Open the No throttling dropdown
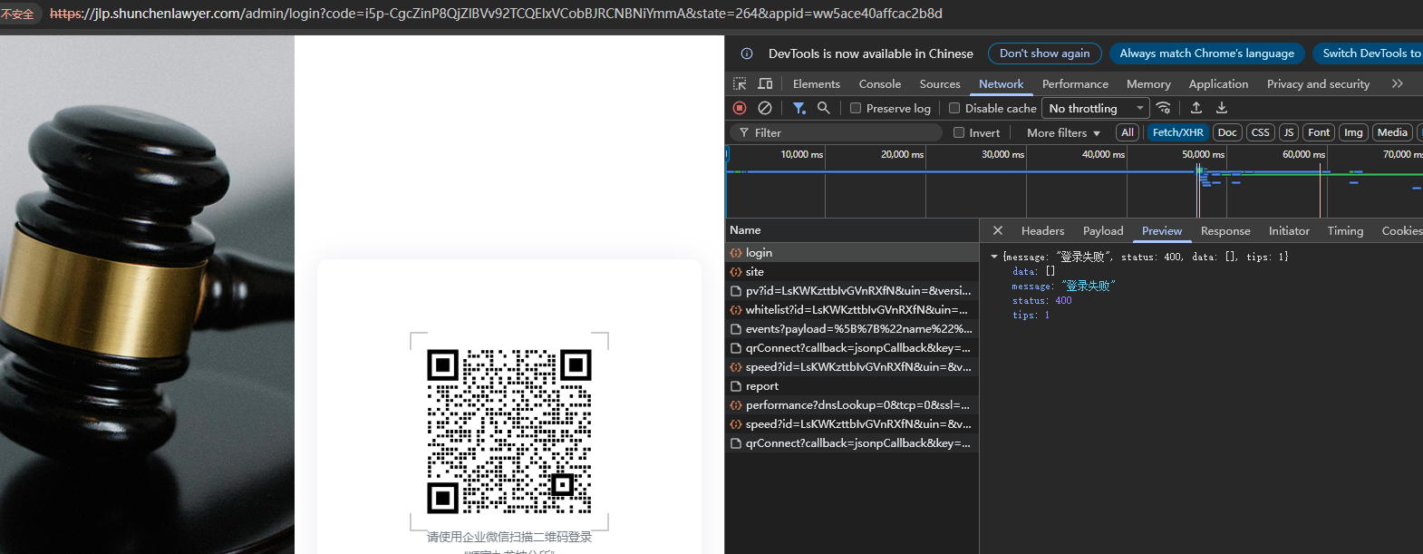1423x554 pixels. (1096, 108)
